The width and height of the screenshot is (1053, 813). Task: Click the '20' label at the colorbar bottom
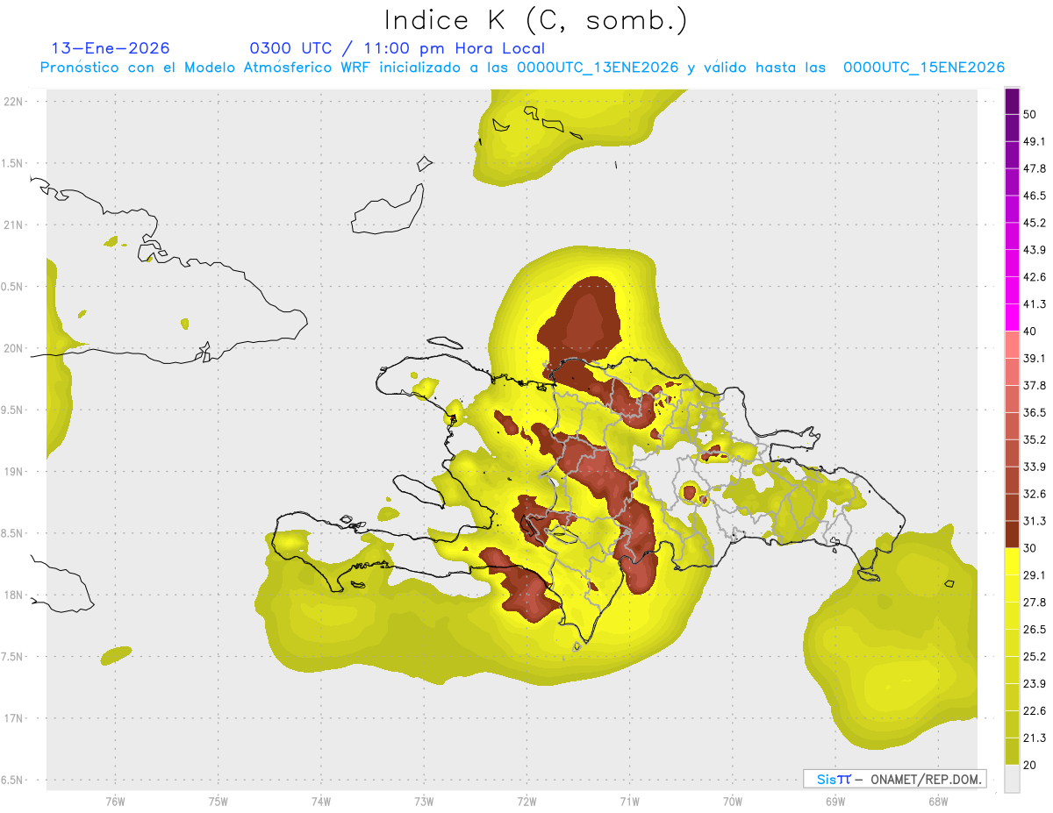[x=1030, y=765]
